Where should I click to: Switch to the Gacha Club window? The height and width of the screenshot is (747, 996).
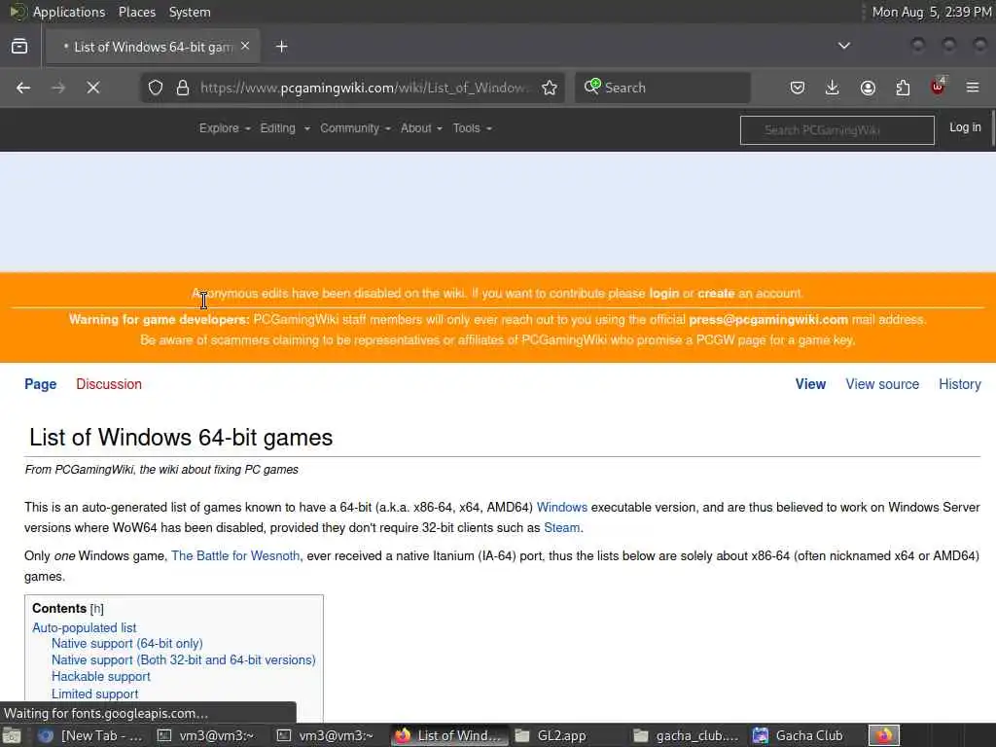tap(799, 735)
